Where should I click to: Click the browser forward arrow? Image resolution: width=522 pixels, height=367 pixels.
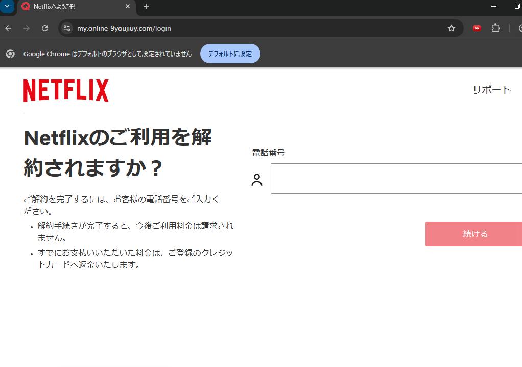pyautogui.click(x=26, y=28)
